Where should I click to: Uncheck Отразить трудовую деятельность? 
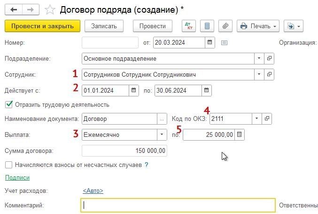pos(9,104)
